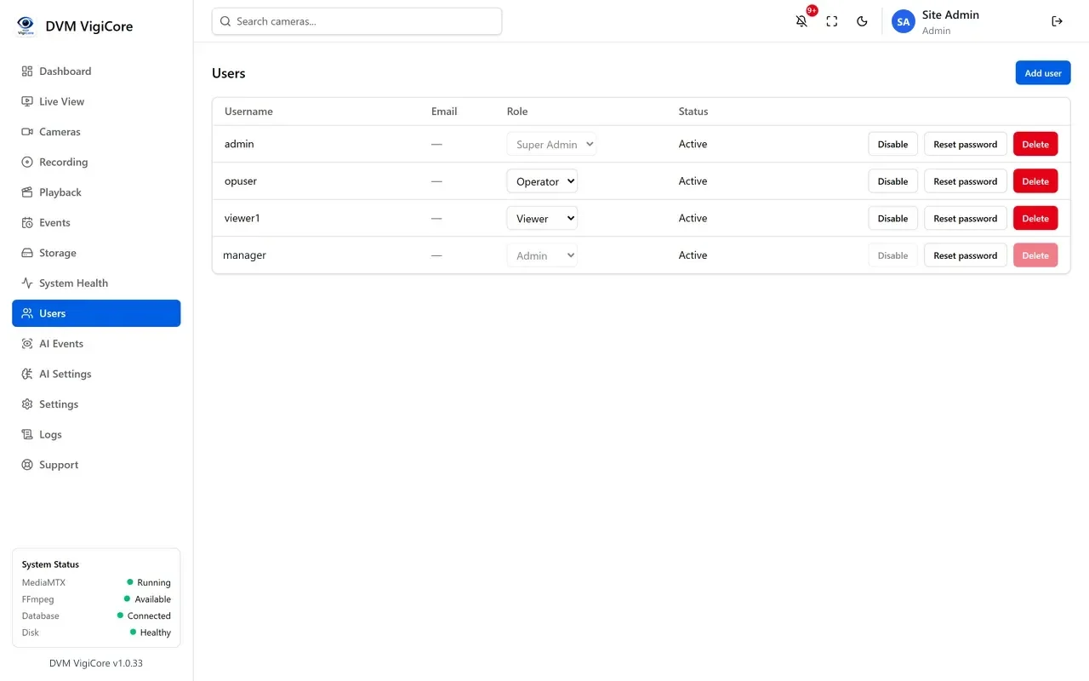Open Role dropdown for opuser
The width and height of the screenshot is (1089, 681).
(542, 181)
